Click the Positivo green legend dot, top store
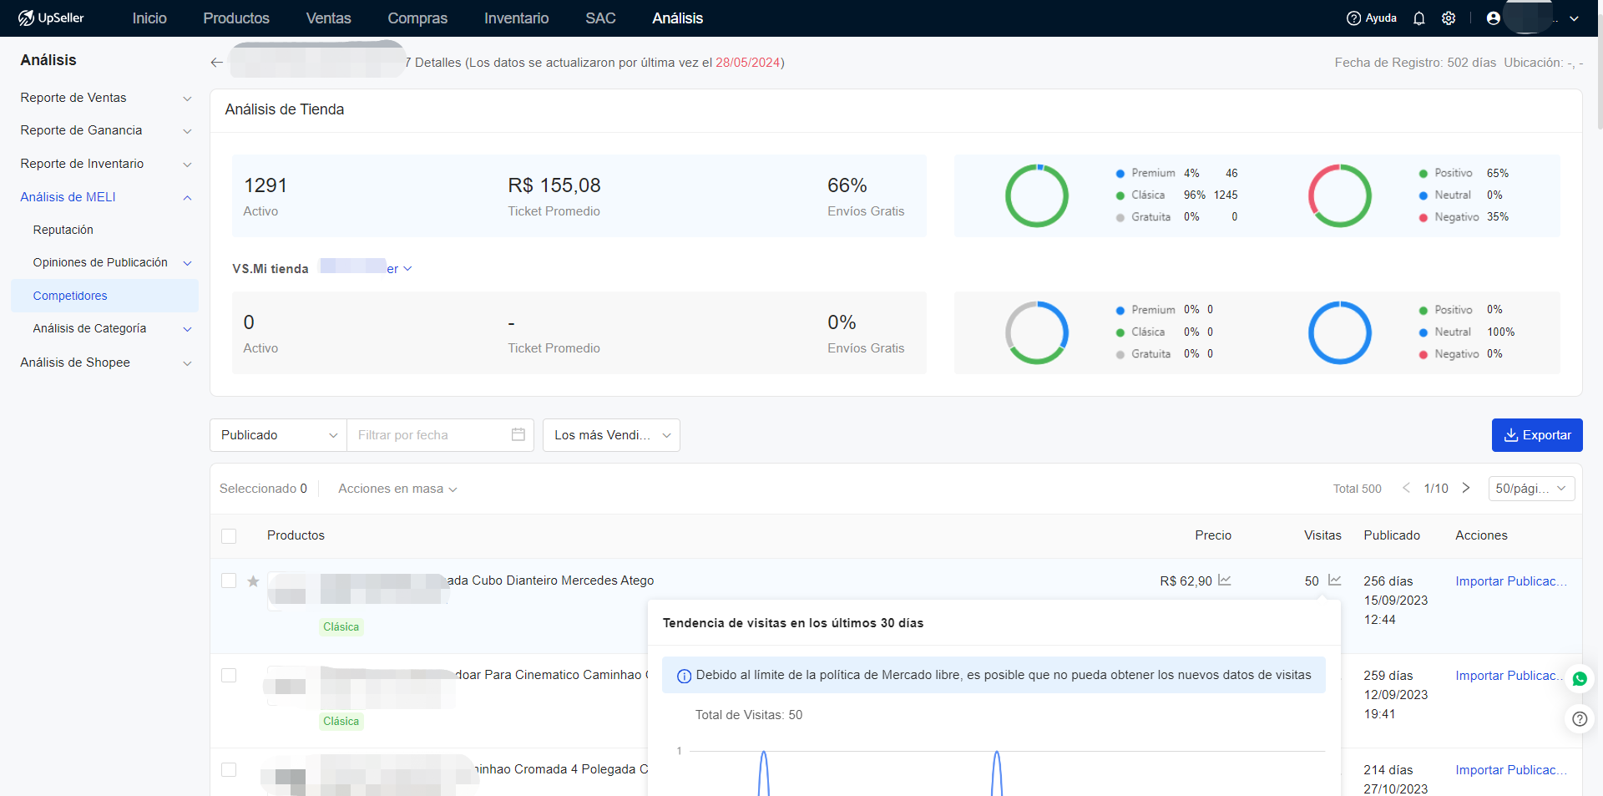 click(x=1423, y=174)
